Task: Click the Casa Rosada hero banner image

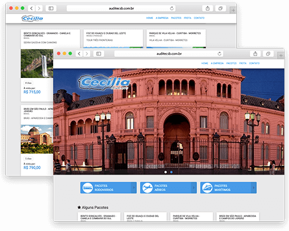Action: coord(169,122)
